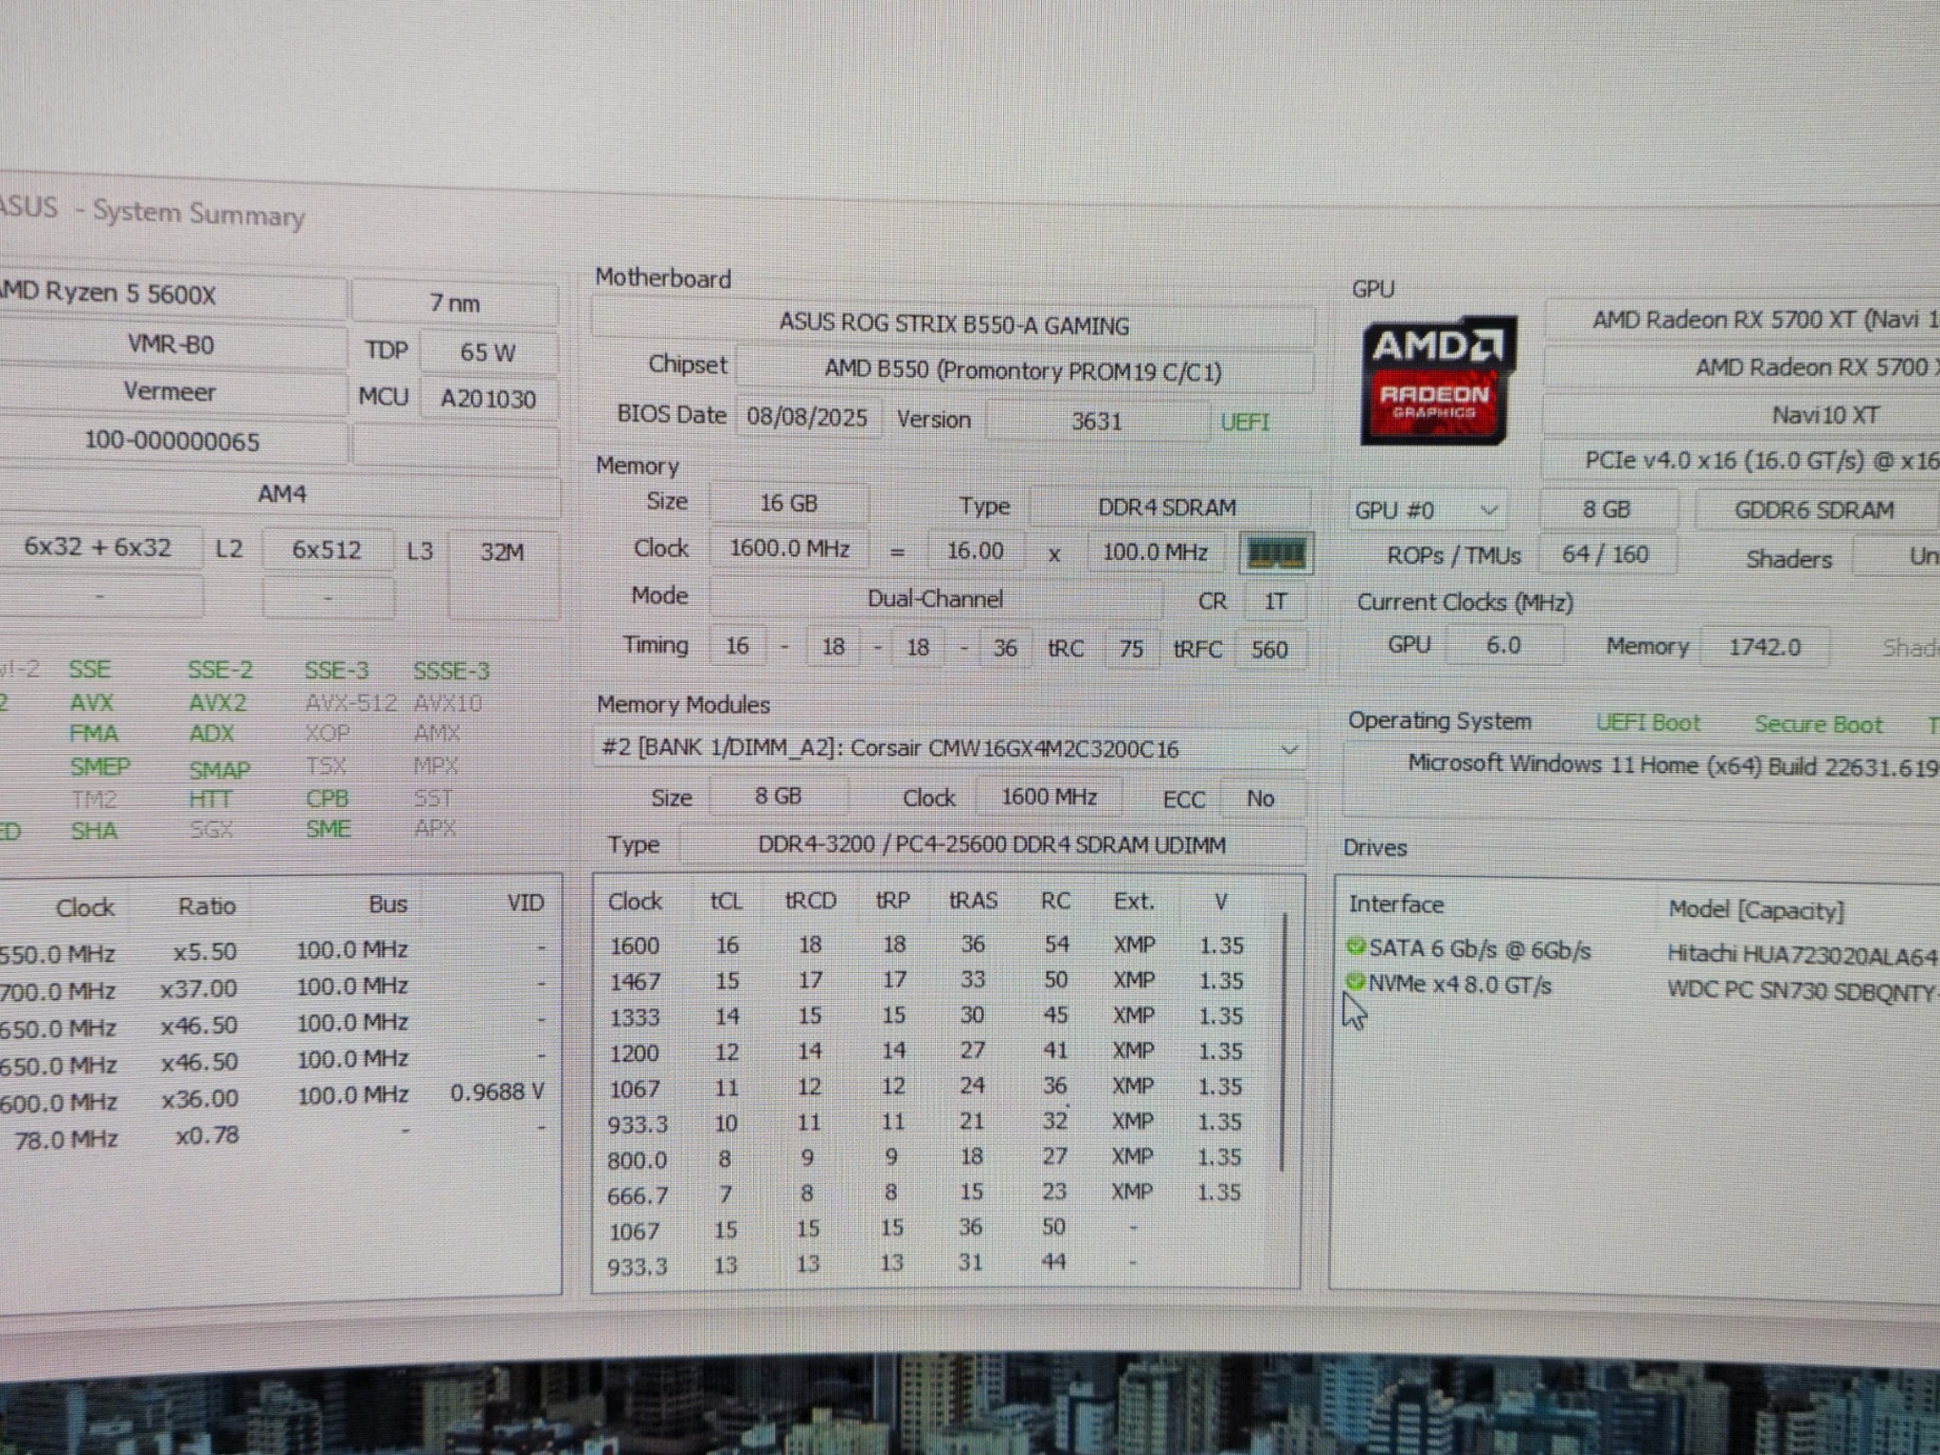This screenshot has width=1940, height=1455.
Task: Click the AMD Radeon Graphics logo
Action: point(1437,381)
